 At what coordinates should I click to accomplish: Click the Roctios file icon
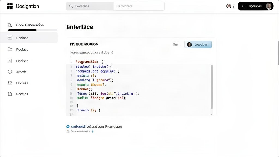click(x=10, y=94)
